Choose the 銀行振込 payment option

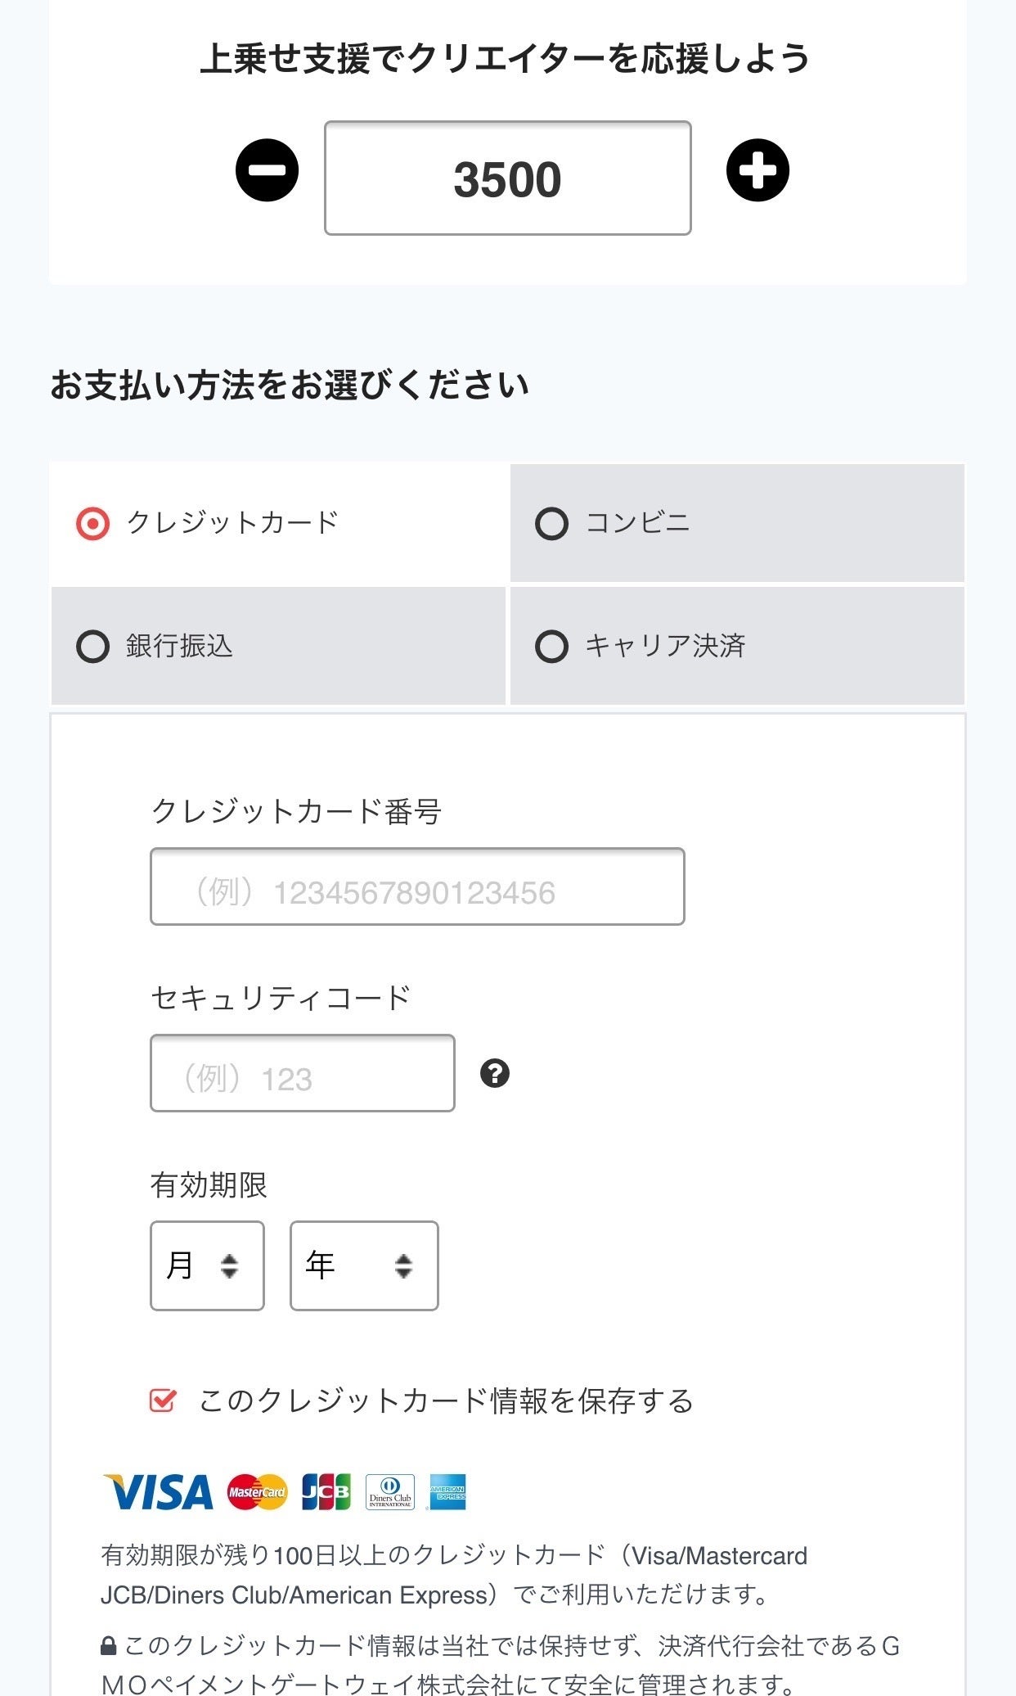point(92,647)
